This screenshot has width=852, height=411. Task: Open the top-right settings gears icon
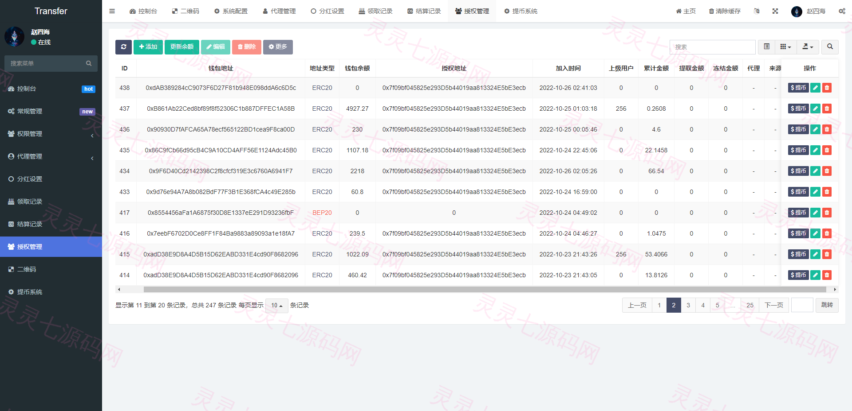click(842, 11)
